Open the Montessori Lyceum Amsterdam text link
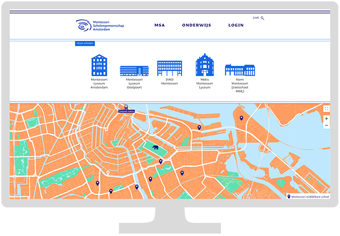This screenshot has height=236, width=340. [99, 84]
